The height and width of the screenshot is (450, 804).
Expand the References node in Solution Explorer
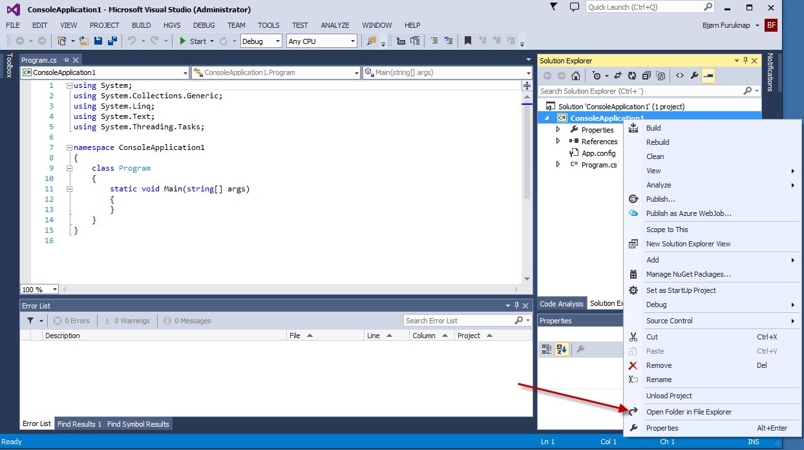point(558,142)
